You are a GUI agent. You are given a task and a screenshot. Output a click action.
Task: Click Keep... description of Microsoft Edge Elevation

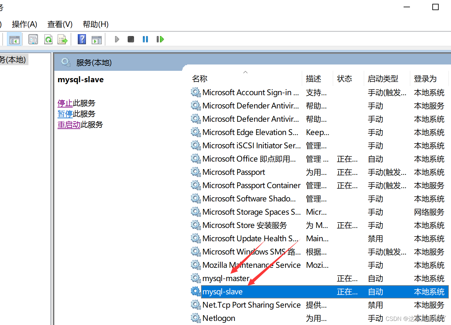(318, 132)
